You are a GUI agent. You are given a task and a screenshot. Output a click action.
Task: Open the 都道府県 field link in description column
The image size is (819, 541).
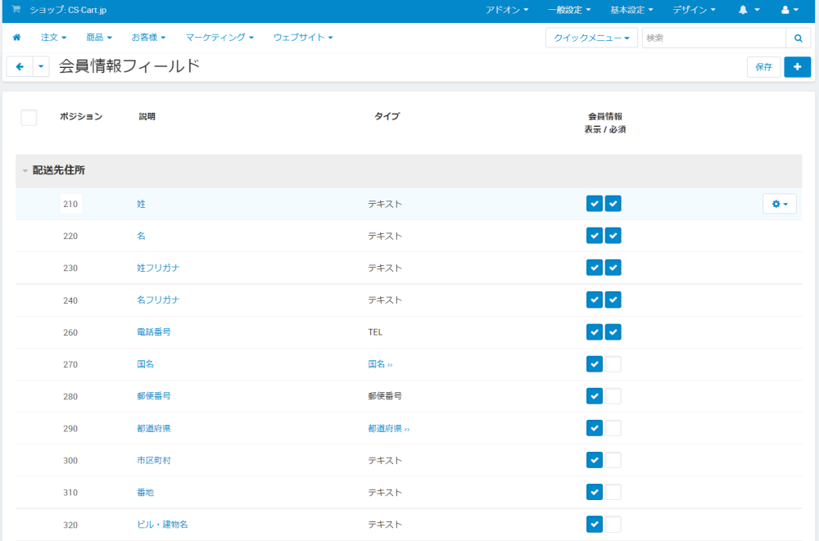click(x=154, y=428)
